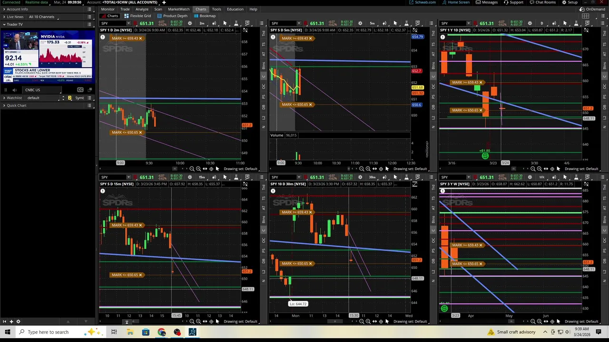
Task: Open Messages
Action: tap(487, 2)
